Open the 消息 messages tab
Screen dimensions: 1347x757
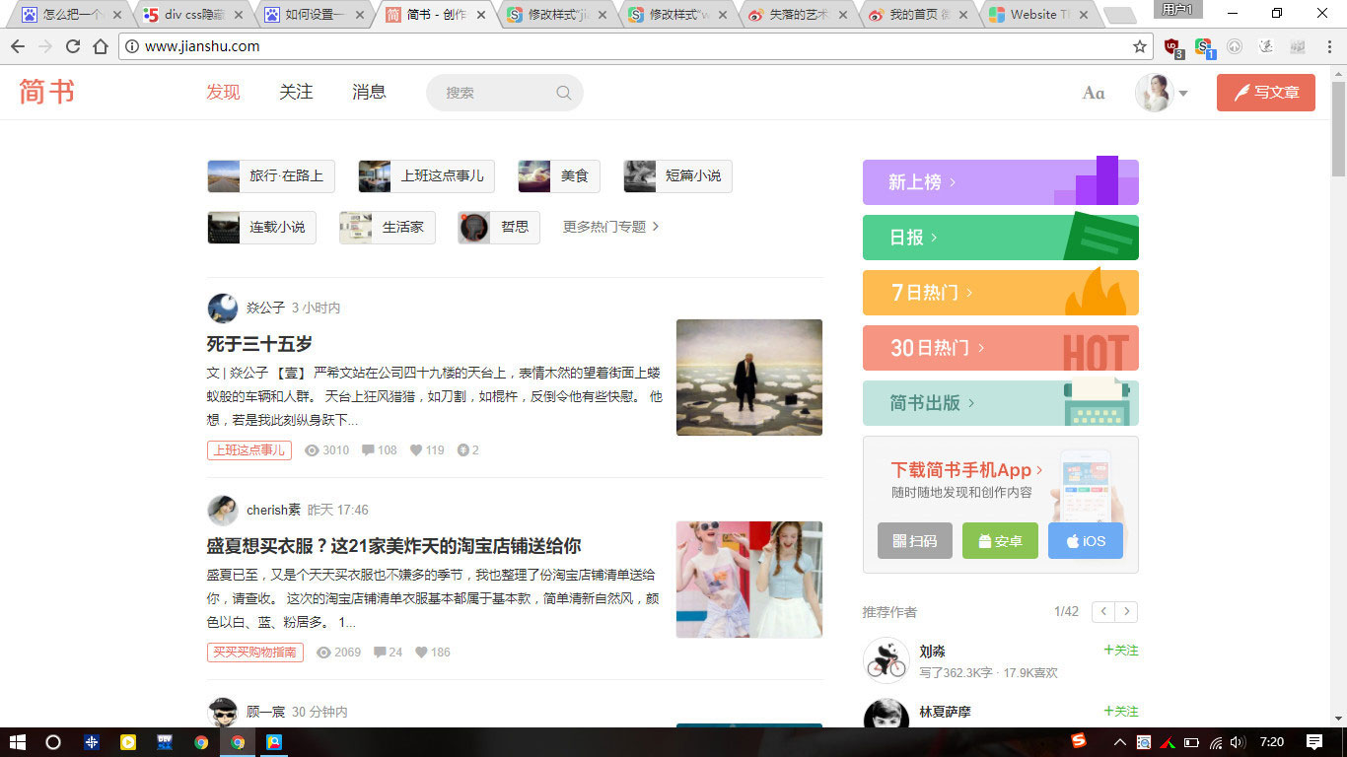coord(369,92)
